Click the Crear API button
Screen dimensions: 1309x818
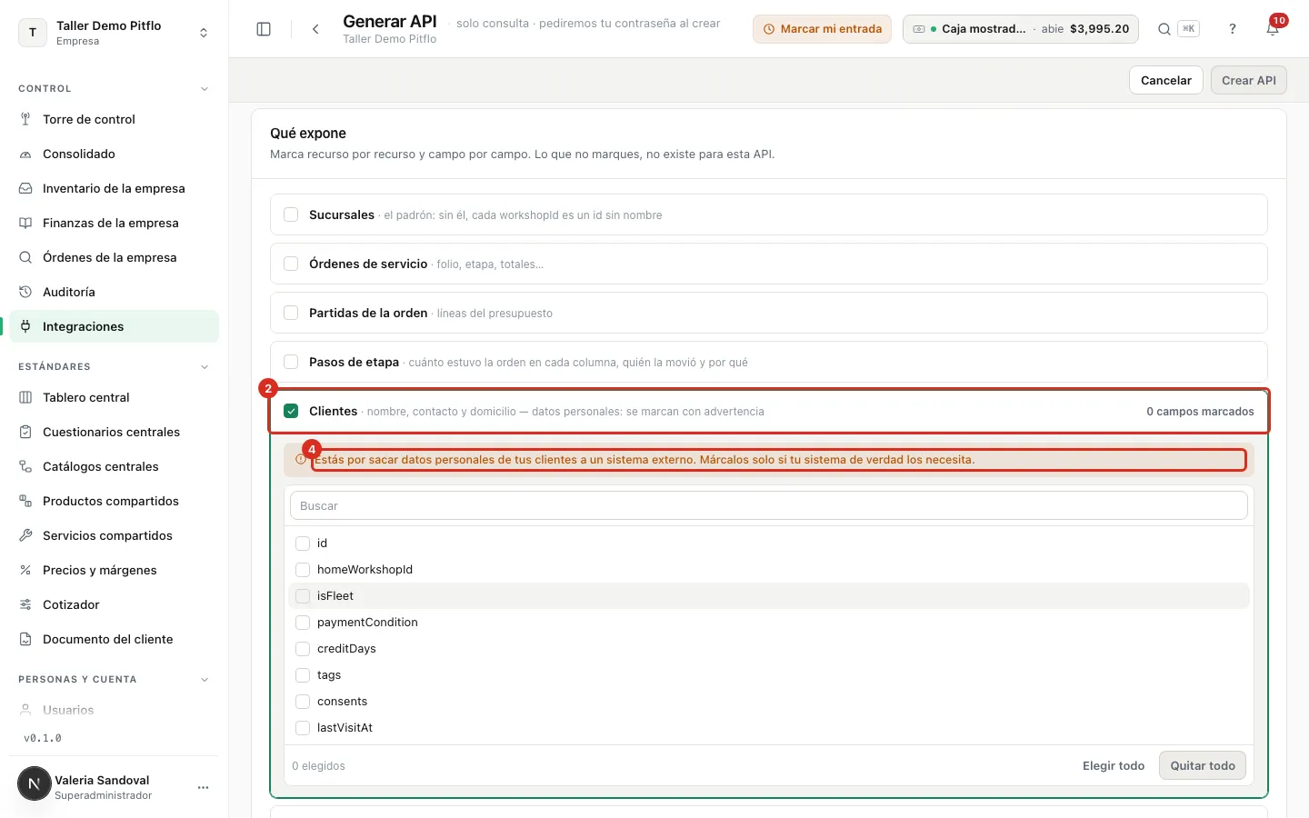(1249, 80)
